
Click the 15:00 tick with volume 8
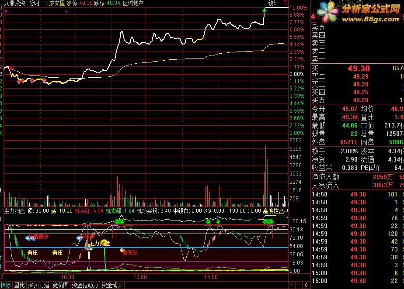coord(358,273)
